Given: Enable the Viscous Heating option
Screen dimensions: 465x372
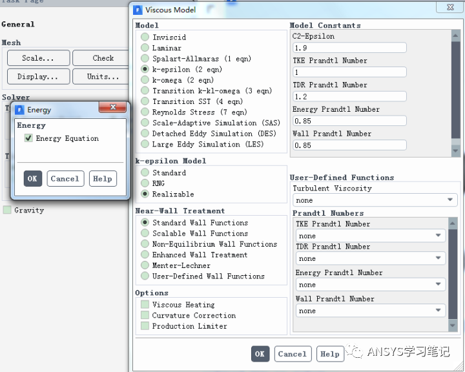Looking at the screenshot, I should click(x=145, y=305).
